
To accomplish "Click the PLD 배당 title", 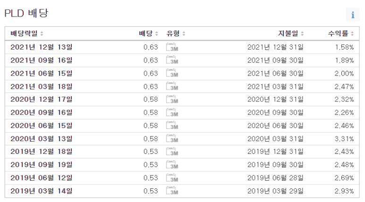I will click(x=26, y=13).
